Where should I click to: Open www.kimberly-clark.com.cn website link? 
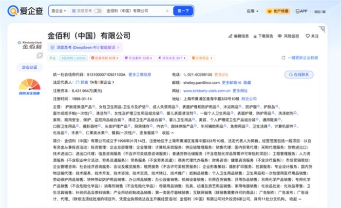(207, 91)
